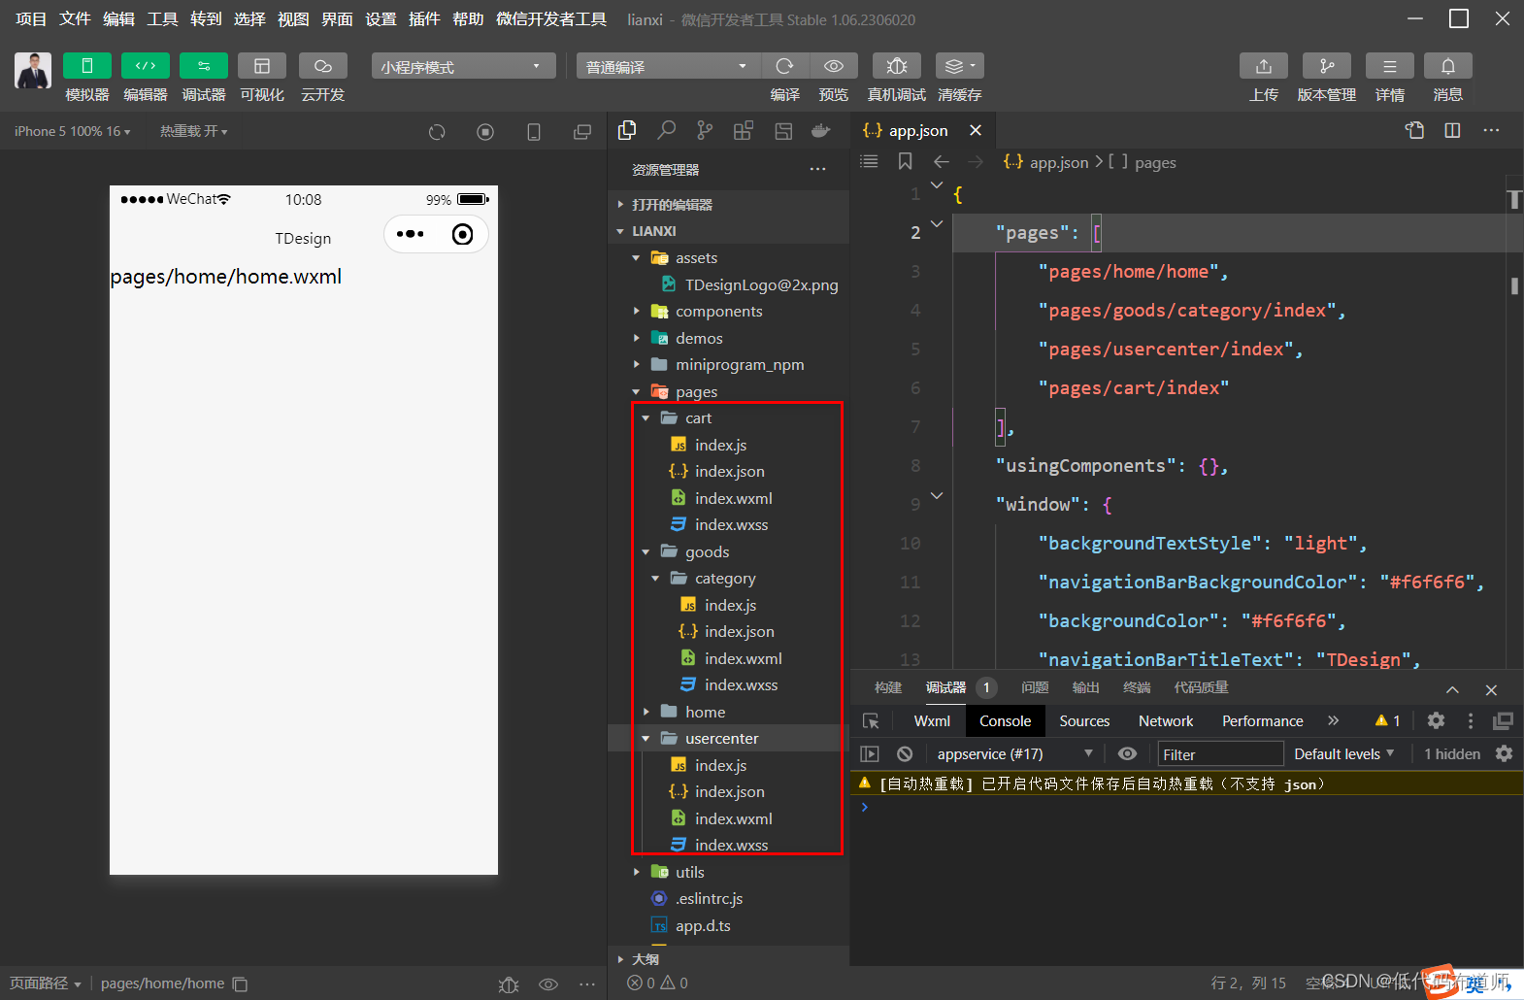This screenshot has height=1000, width=1524.
Task: Click the console Filter input
Action: pos(1220,754)
